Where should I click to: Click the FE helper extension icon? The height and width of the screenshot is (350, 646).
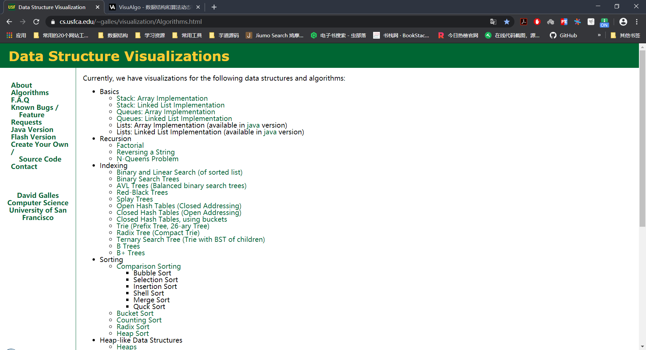pyautogui.click(x=564, y=22)
